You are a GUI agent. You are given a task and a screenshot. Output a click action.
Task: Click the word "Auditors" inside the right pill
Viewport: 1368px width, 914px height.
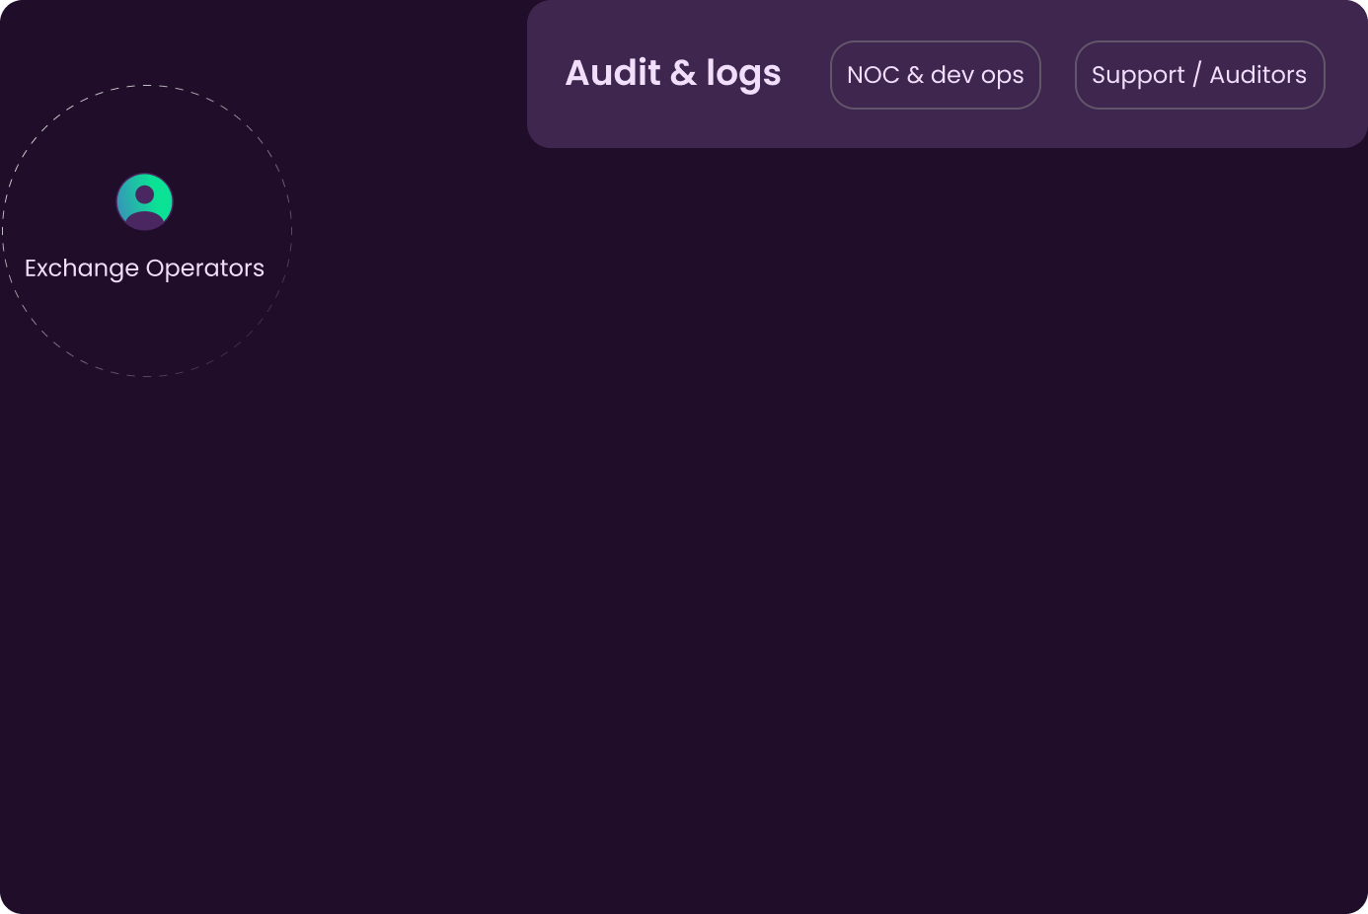click(x=1257, y=75)
